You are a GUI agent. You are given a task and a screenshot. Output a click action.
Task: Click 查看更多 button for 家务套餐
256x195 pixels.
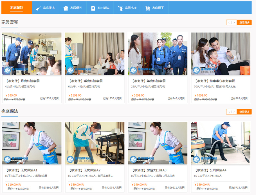coord(244,22)
